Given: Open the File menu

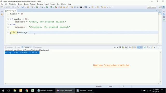Looking at the screenshot, I should point(2,4).
